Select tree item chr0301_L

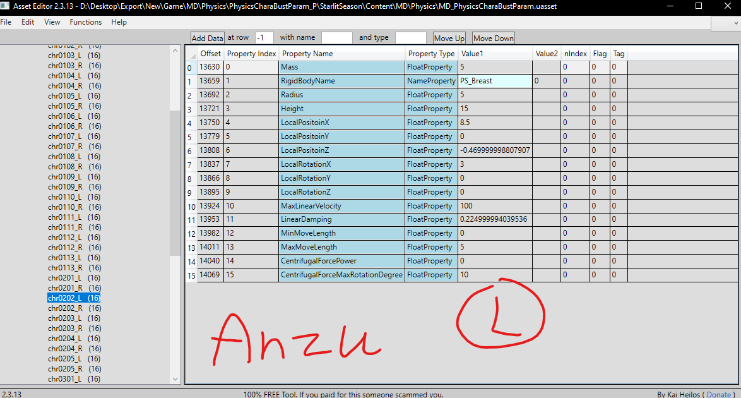74,379
